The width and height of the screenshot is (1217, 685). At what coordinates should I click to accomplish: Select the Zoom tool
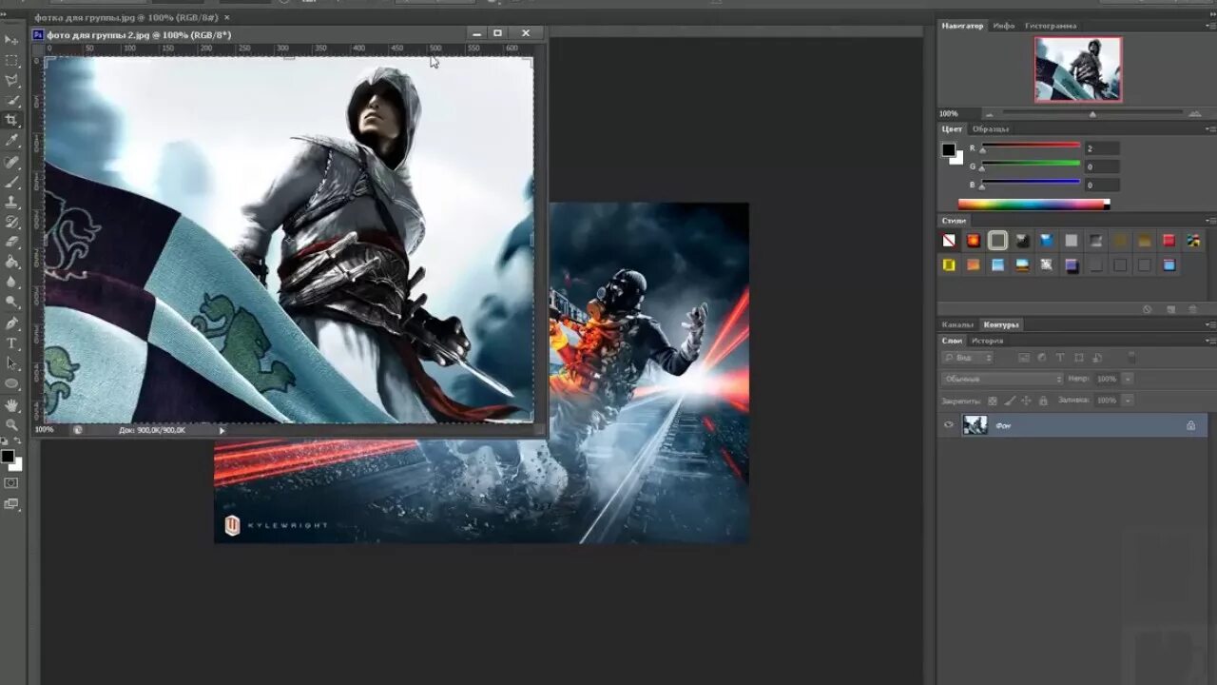pos(11,424)
